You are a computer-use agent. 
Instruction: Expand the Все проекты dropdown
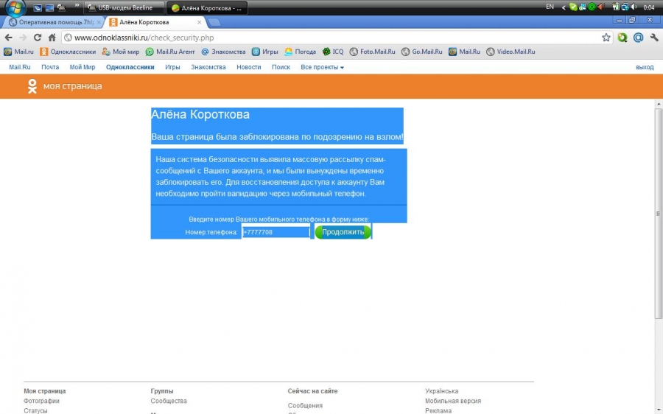point(322,67)
